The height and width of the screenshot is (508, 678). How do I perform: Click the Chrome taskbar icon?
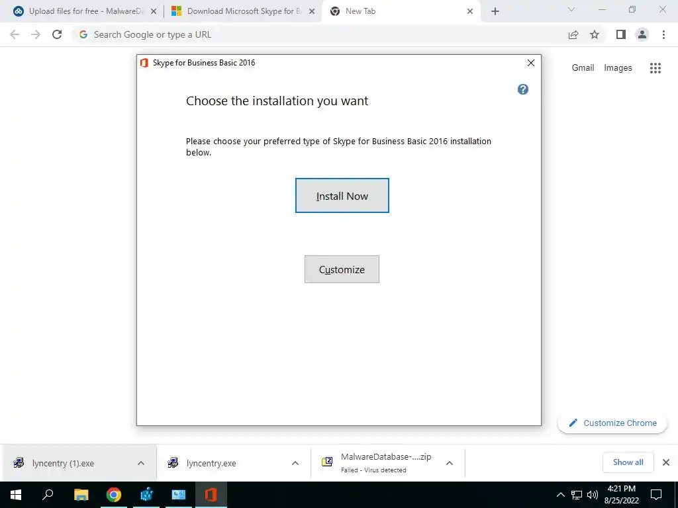(114, 495)
